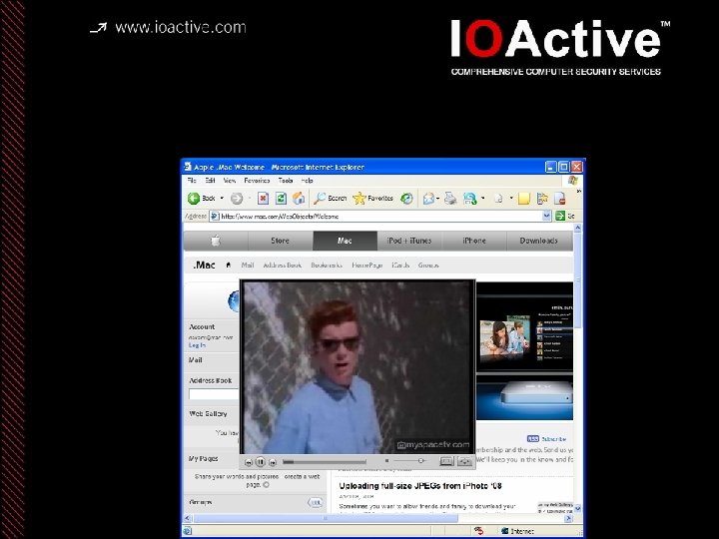Select the iPod + iTunes tab
This screenshot has height=539, width=719.
tap(409, 241)
